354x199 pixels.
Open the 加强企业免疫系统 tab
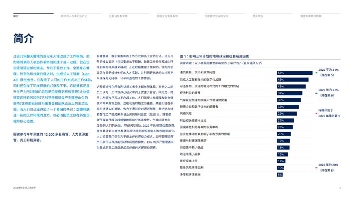point(168,16)
